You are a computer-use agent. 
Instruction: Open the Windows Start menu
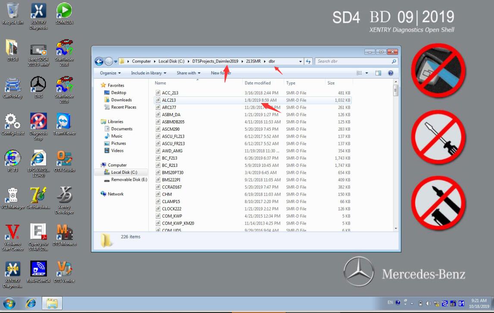(9, 304)
